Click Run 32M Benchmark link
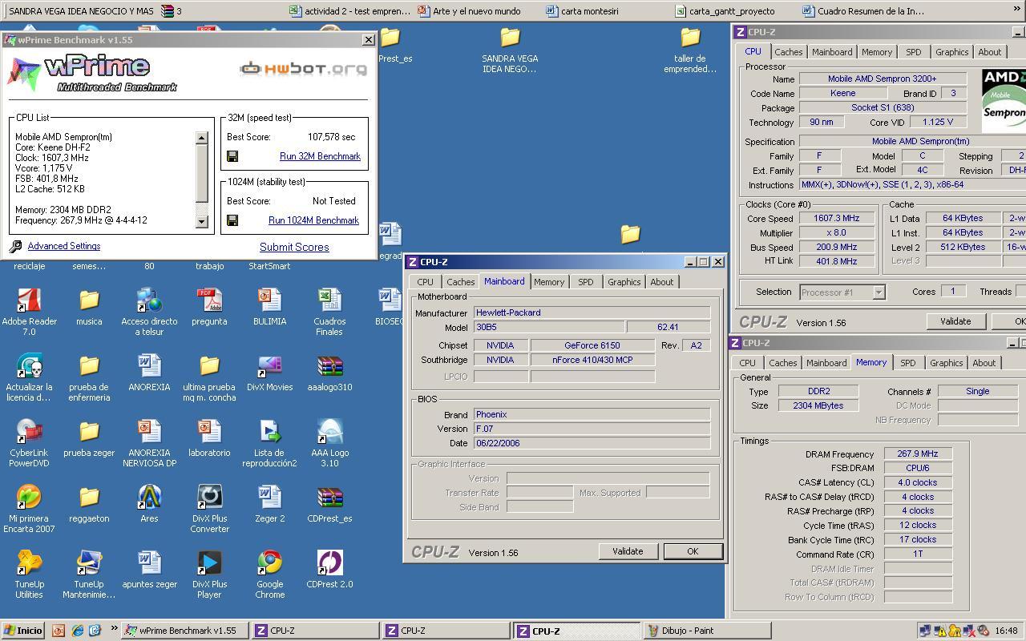This screenshot has height=641, width=1026. (x=320, y=156)
